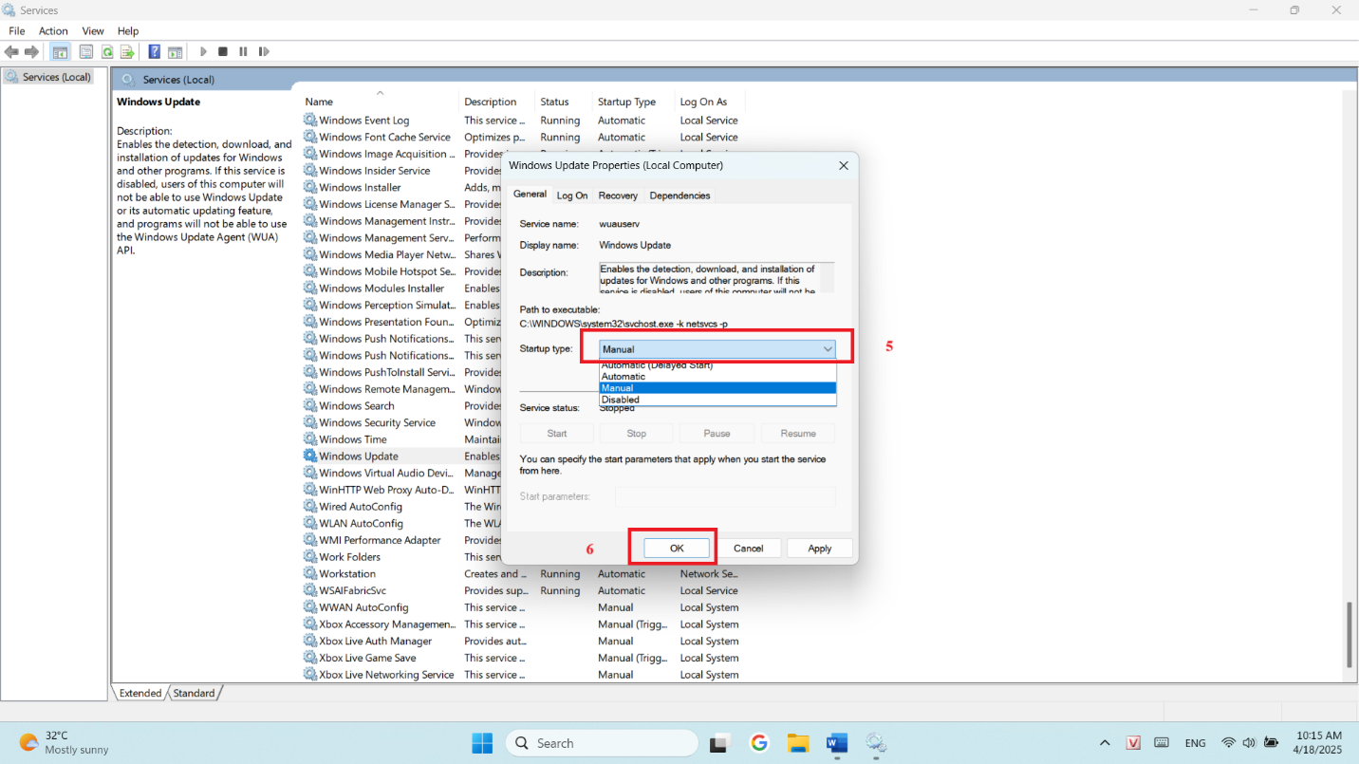This screenshot has height=764, width=1359.
Task: Select Disabled from the startup type list
Action: point(621,400)
